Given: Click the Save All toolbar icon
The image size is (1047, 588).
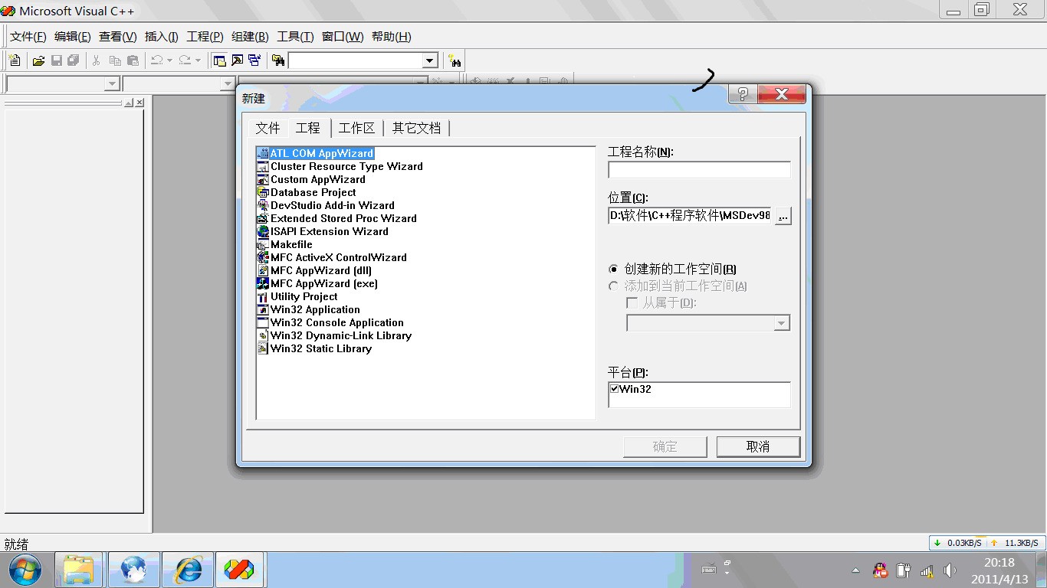Looking at the screenshot, I should [74, 60].
